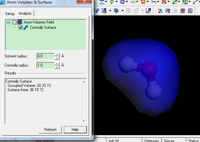Click the four-pane colored grid icon
This screenshot has width=200, height=142.
click(x=183, y=11)
